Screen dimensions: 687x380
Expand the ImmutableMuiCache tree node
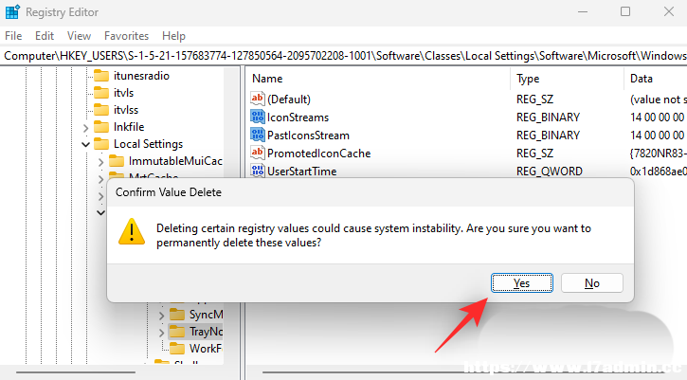[100, 162]
